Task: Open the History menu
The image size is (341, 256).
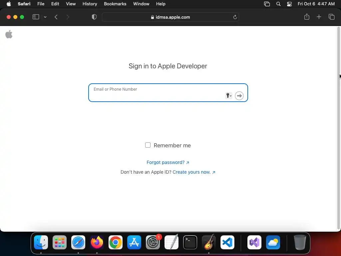Action: (90, 4)
